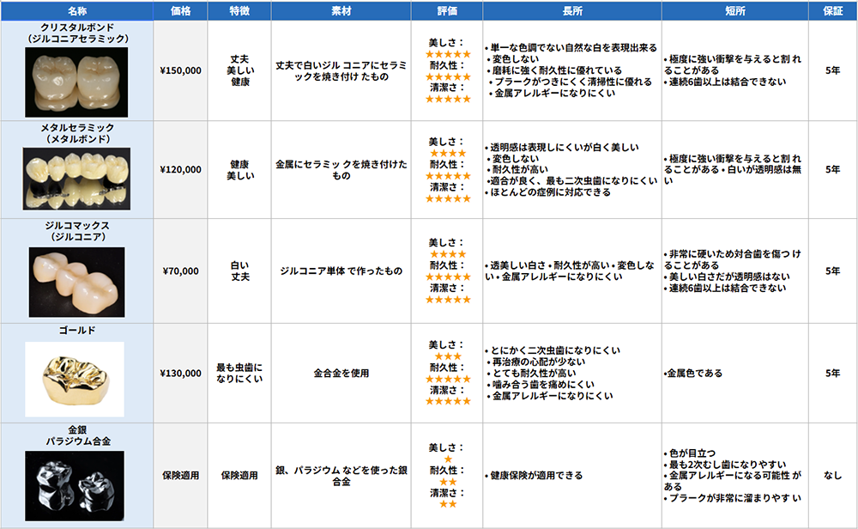The width and height of the screenshot is (858, 529).
Task: Click 清潔さ two-star rating in the palladium row
Action: [x=448, y=504]
